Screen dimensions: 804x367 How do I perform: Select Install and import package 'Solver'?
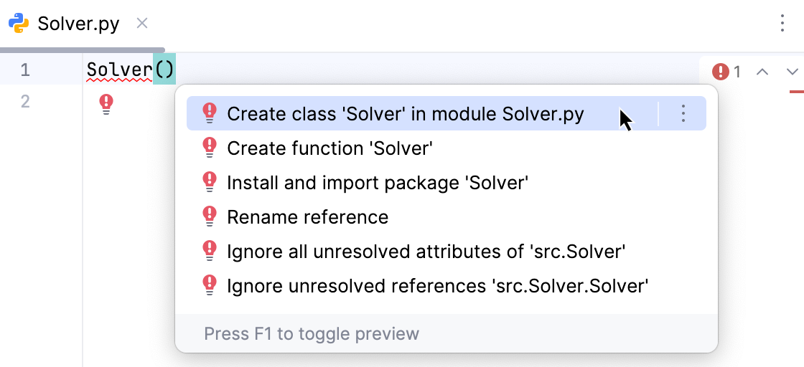click(x=378, y=183)
